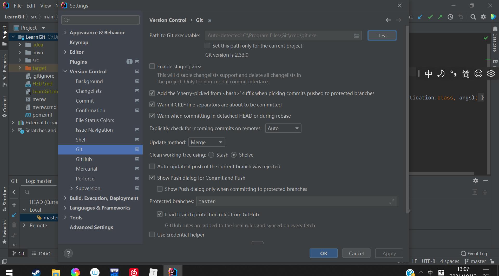This screenshot has height=276, width=499.
Task: Toggle cherry-picked suffix checkbox
Action: click(x=152, y=93)
